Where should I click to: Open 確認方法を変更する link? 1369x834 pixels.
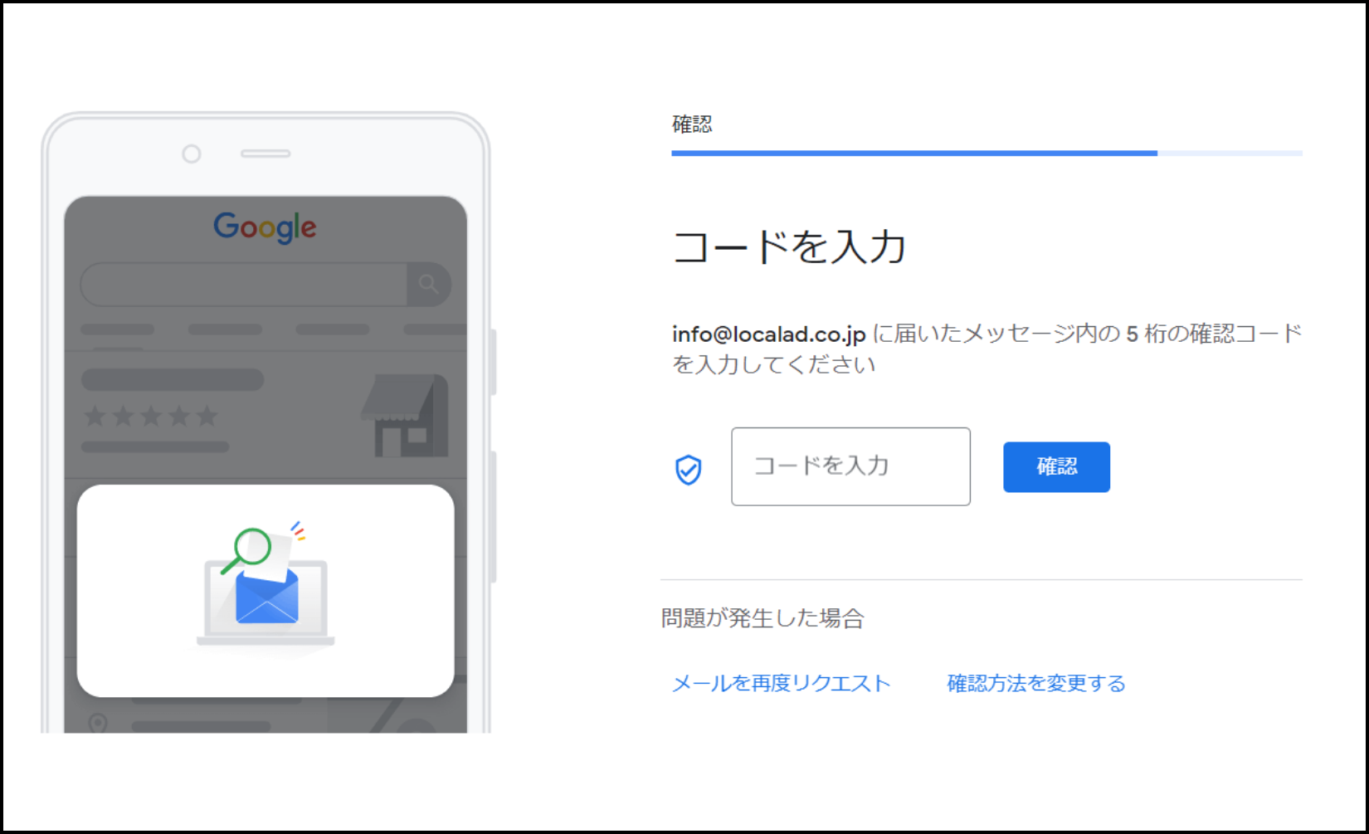click(1036, 683)
